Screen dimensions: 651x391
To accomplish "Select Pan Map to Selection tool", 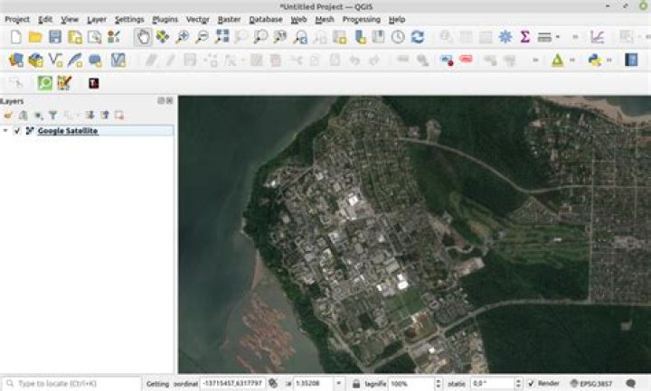I will (163, 37).
